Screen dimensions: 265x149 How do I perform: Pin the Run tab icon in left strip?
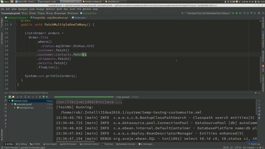tap(5, 120)
